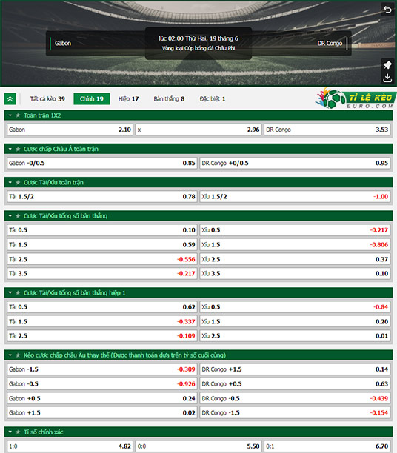Pick total goals Tài 2.5 at -0.556
The image size is (397, 453).
pyautogui.click(x=102, y=259)
